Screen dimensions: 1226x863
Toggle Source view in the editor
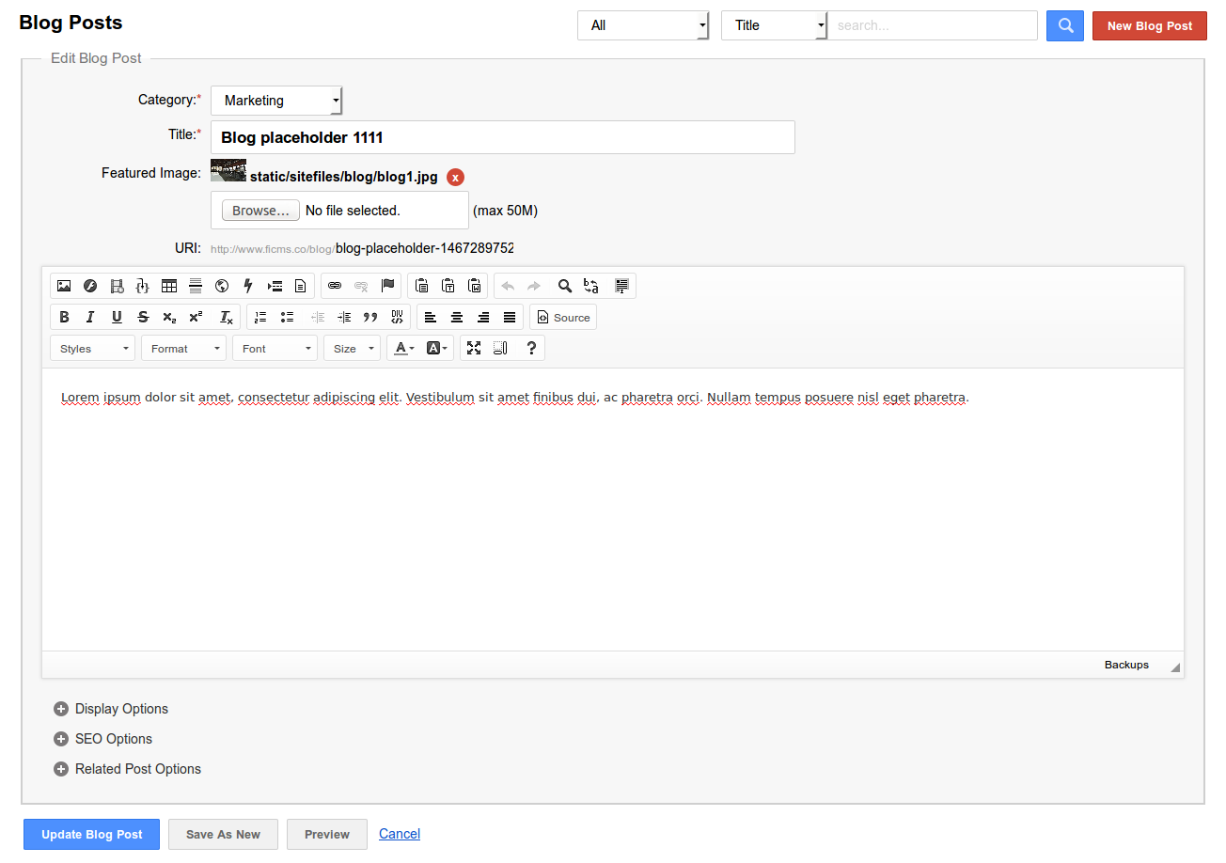(563, 317)
